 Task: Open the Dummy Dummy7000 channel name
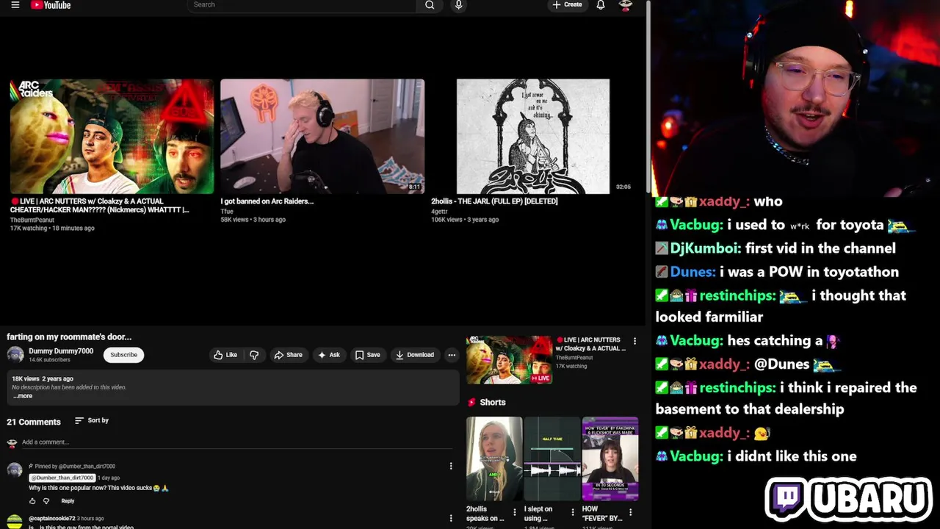click(x=61, y=351)
